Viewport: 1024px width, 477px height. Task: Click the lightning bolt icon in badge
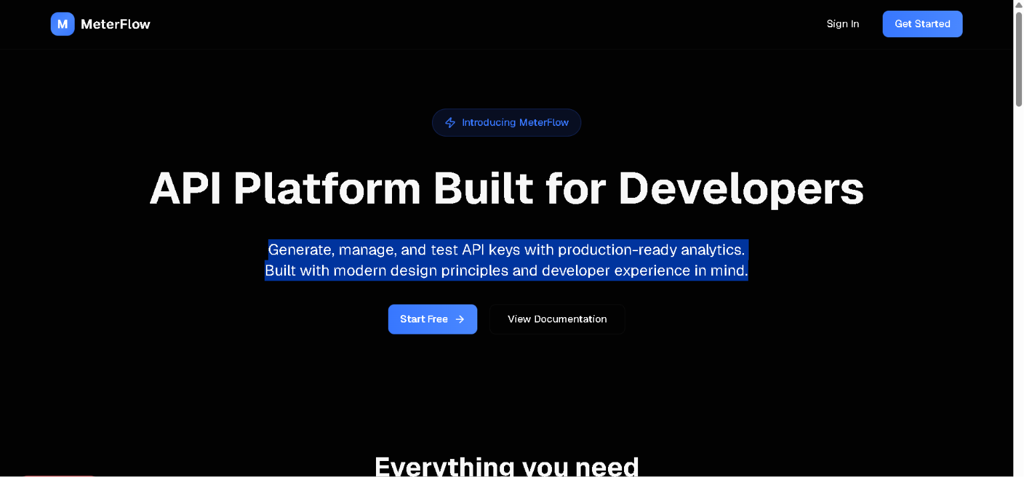[x=450, y=123]
